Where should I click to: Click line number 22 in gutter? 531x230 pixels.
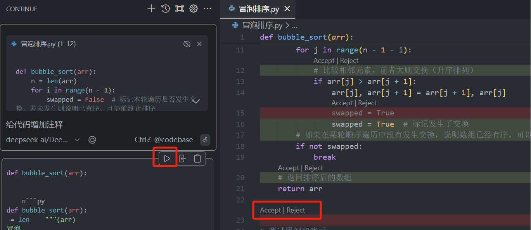point(240,200)
